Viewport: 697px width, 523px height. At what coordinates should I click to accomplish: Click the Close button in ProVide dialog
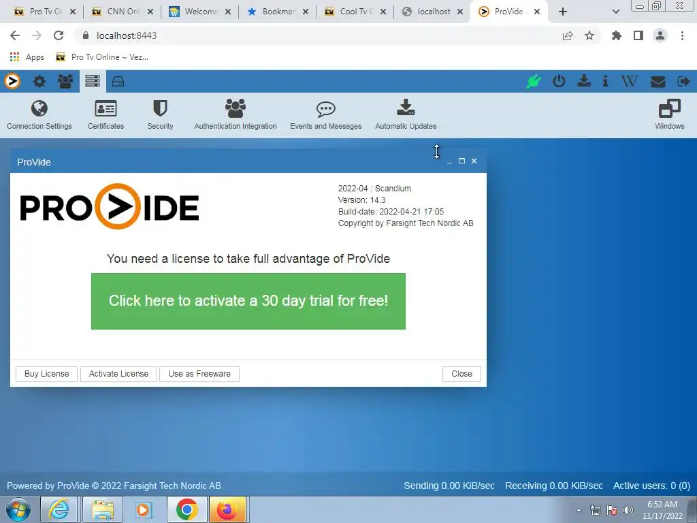[x=461, y=374]
